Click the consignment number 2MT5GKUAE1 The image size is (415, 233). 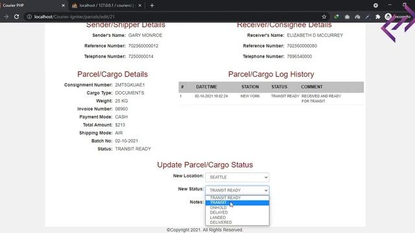(130, 85)
